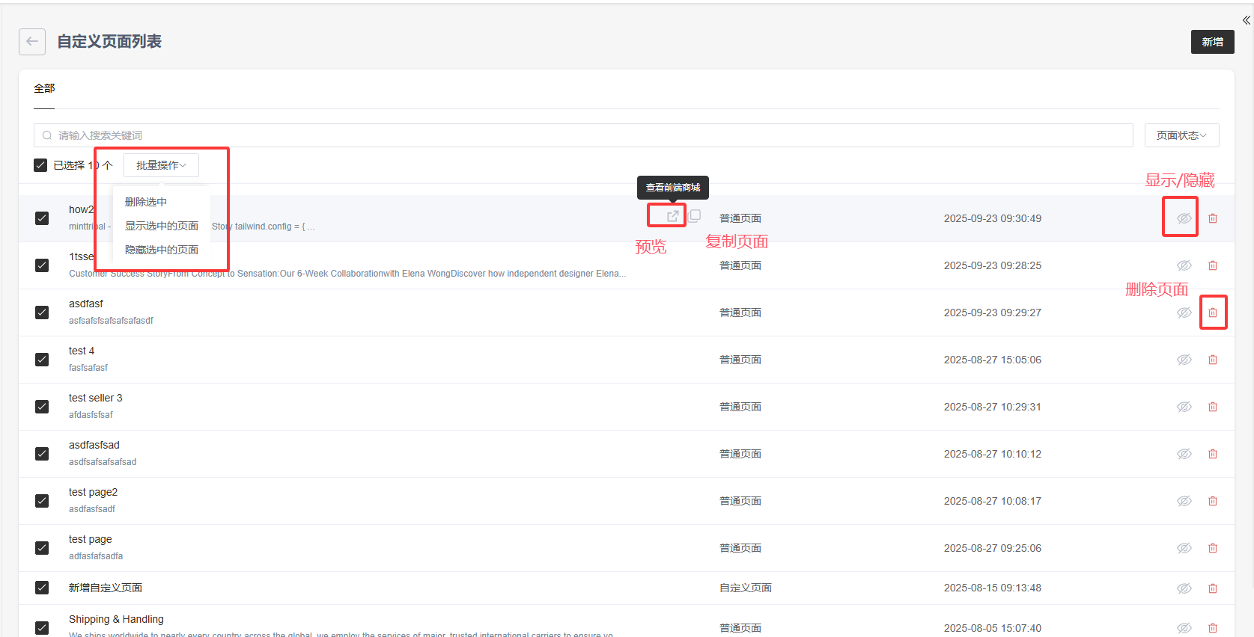
Task: Toggle eye icon for test page row
Action: tap(1184, 548)
